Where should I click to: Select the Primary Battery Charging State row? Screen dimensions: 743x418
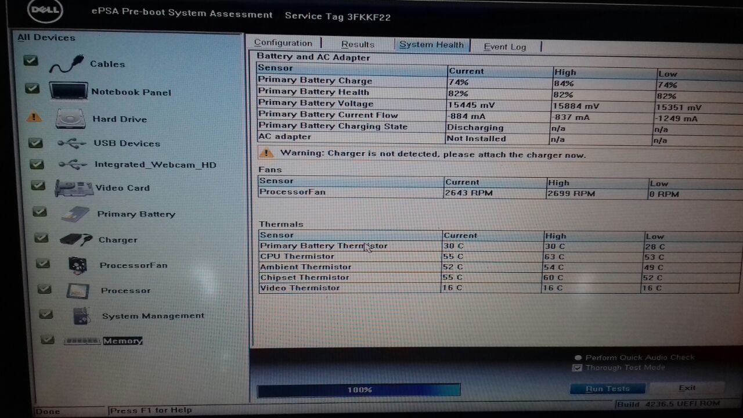[500, 127]
